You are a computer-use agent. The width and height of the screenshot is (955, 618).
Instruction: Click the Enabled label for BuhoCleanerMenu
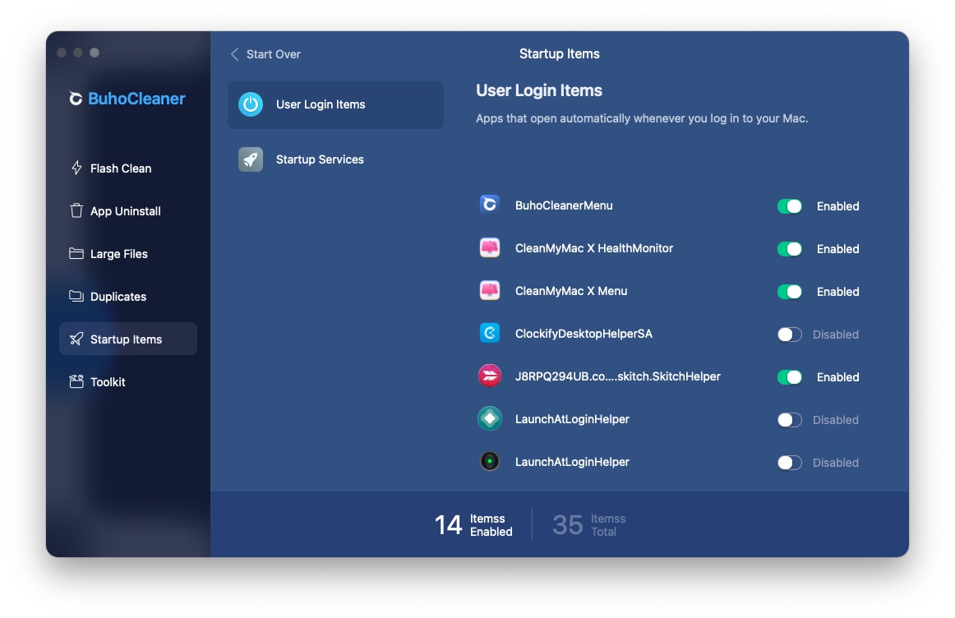[838, 206]
